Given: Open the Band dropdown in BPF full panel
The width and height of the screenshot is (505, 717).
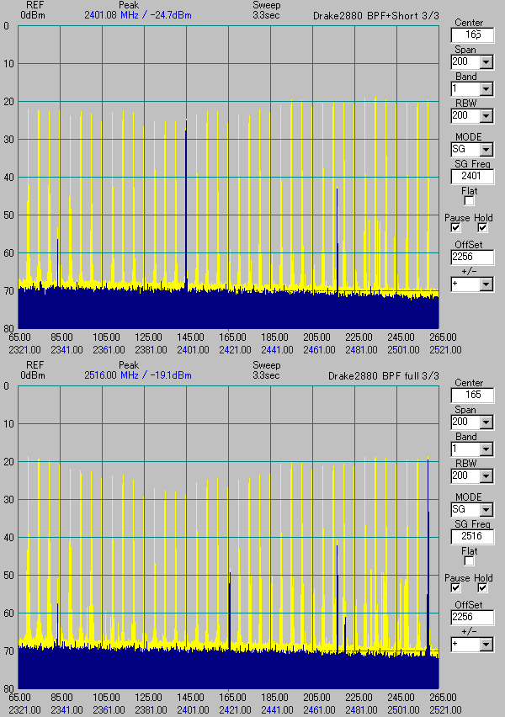Looking at the screenshot, I should tap(486, 449).
